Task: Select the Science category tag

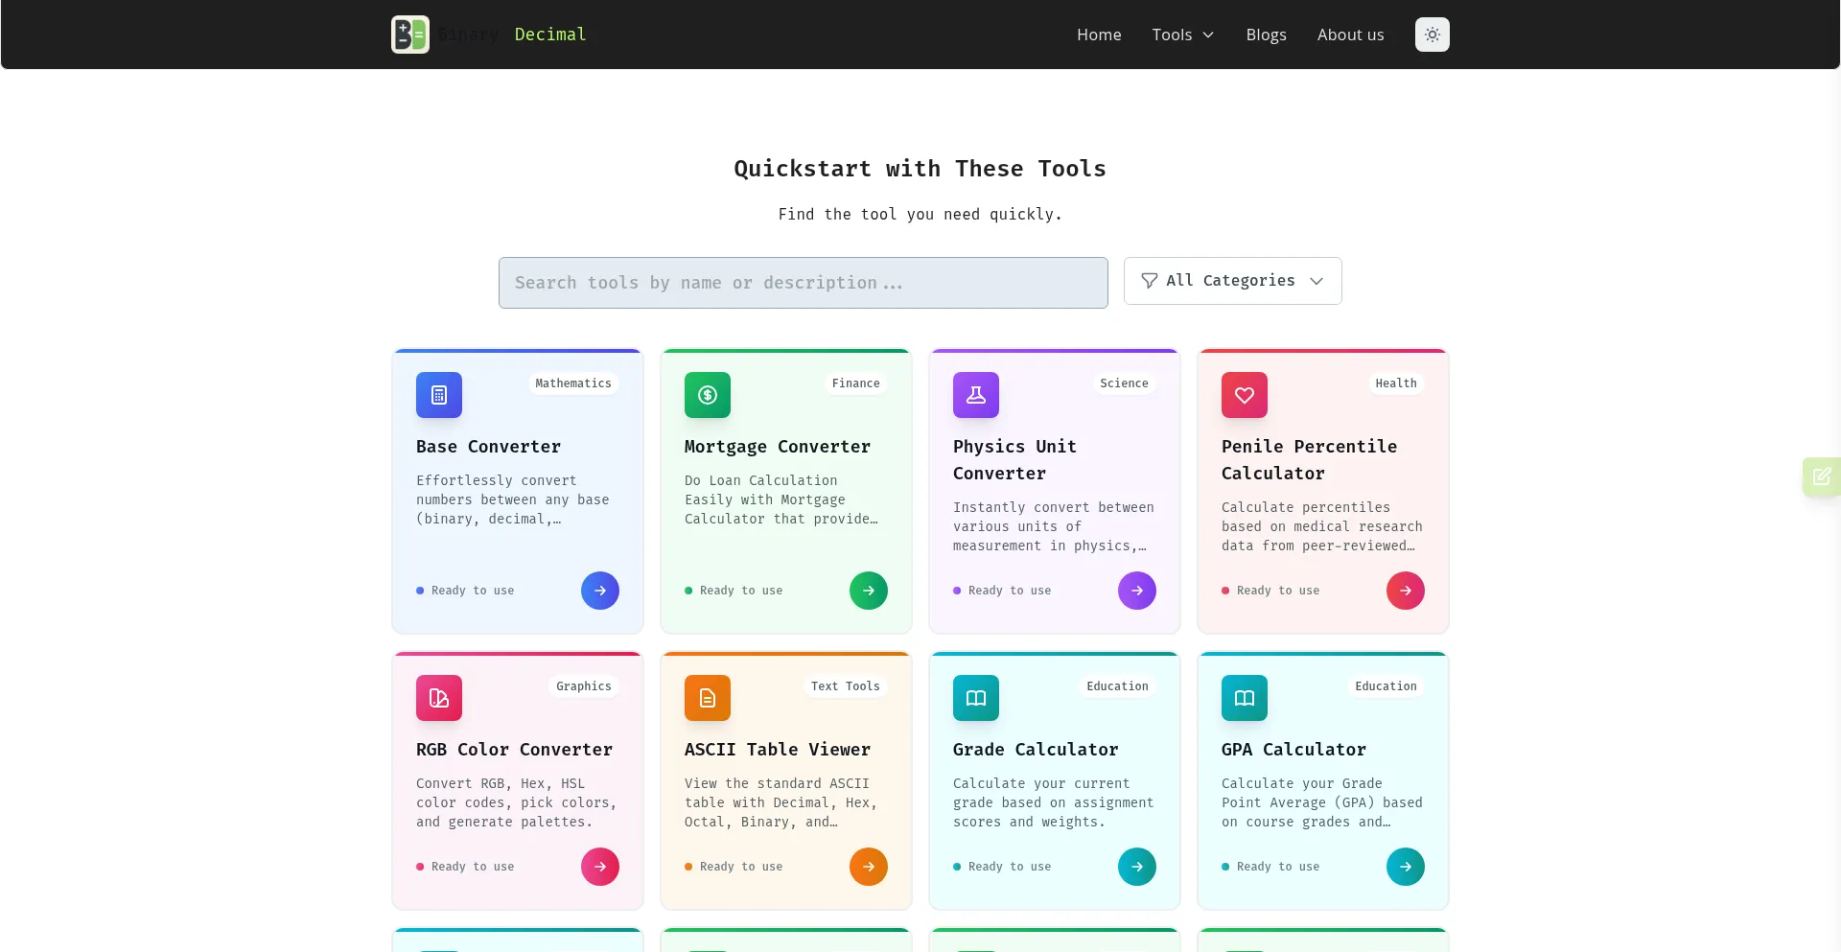Action: pyautogui.click(x=1124, y=383)
